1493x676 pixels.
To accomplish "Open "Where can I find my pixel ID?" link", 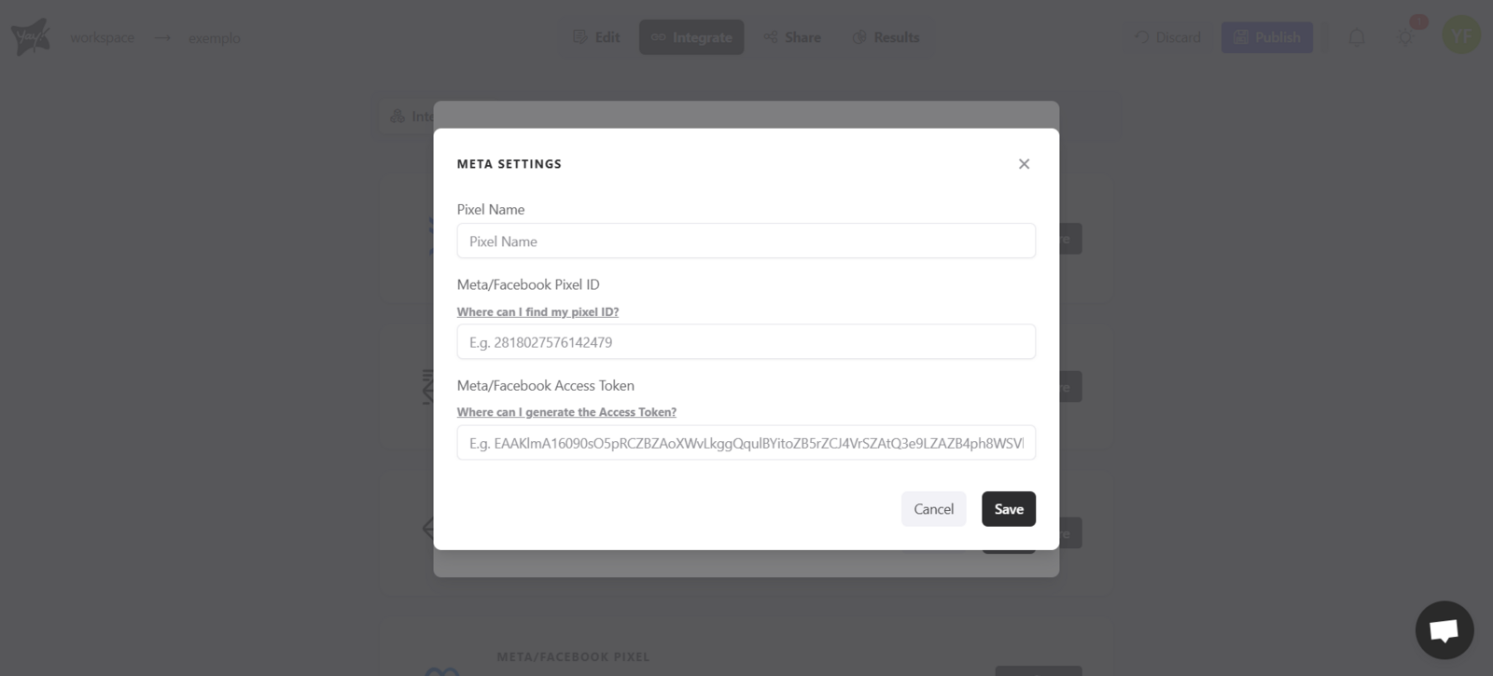I will [x=537, y=312].
